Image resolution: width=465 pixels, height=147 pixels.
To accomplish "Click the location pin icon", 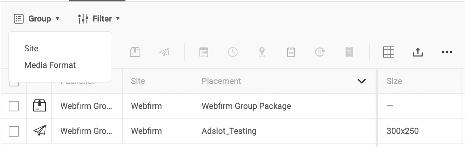I will click(x=262, y=52).
